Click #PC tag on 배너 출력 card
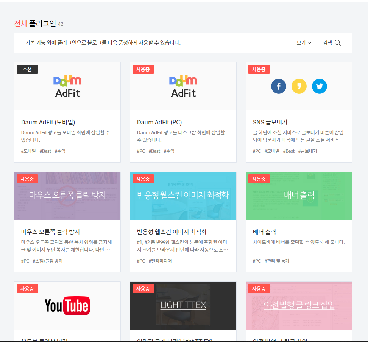 257,261
